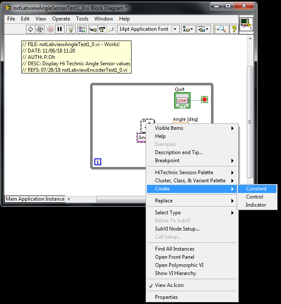Close the Block Diagram window
The width and height of the screenshot is (281, 304).
(244, 6)
